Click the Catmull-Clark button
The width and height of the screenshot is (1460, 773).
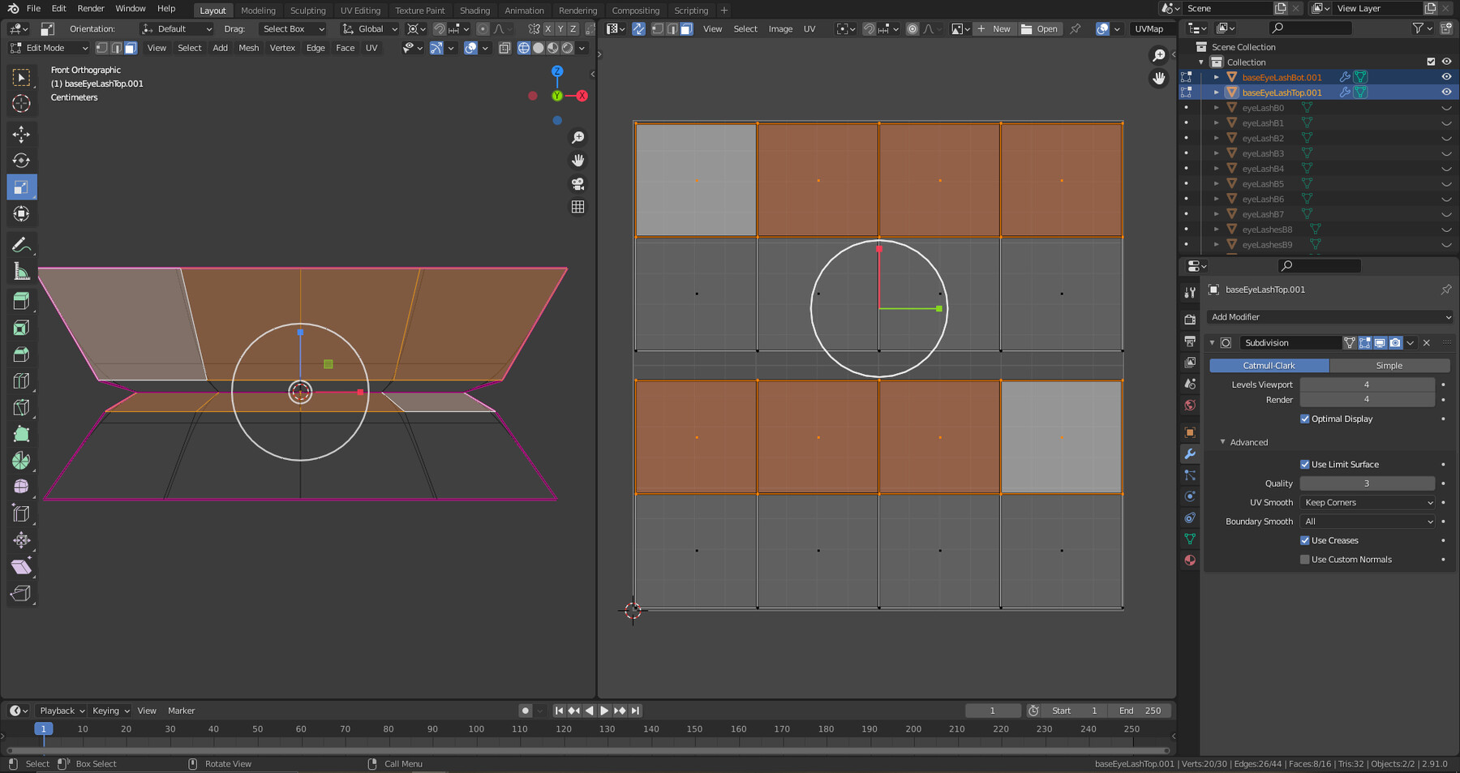click(x=1269, y=366)
